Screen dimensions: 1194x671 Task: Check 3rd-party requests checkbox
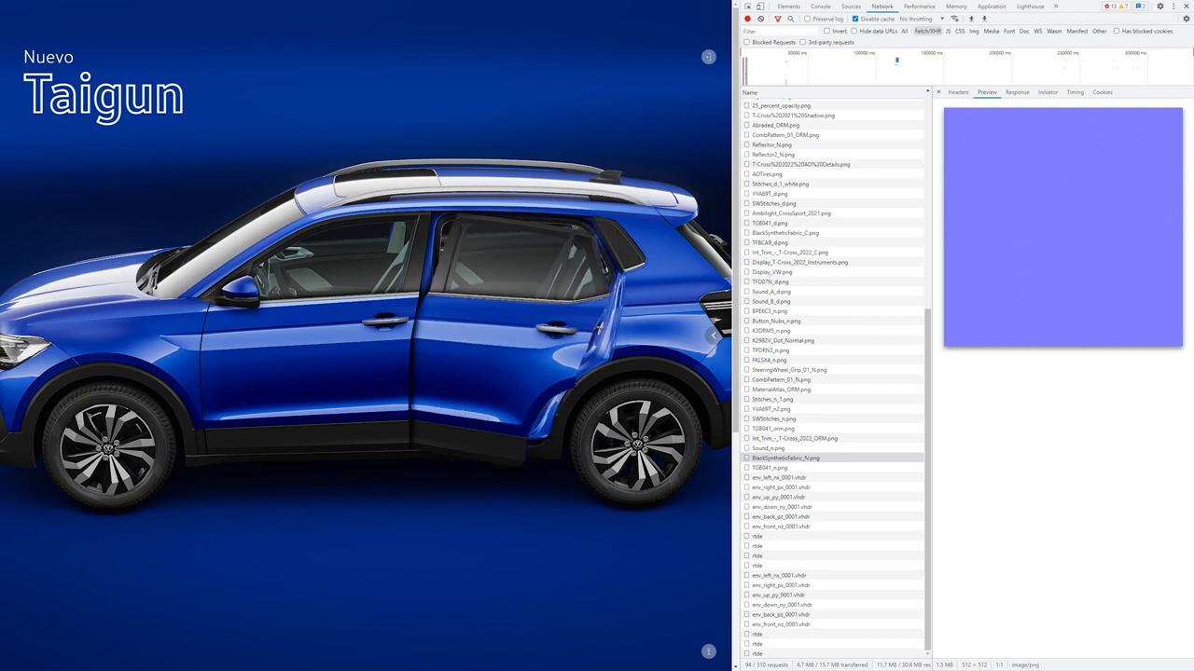[802, 42]
